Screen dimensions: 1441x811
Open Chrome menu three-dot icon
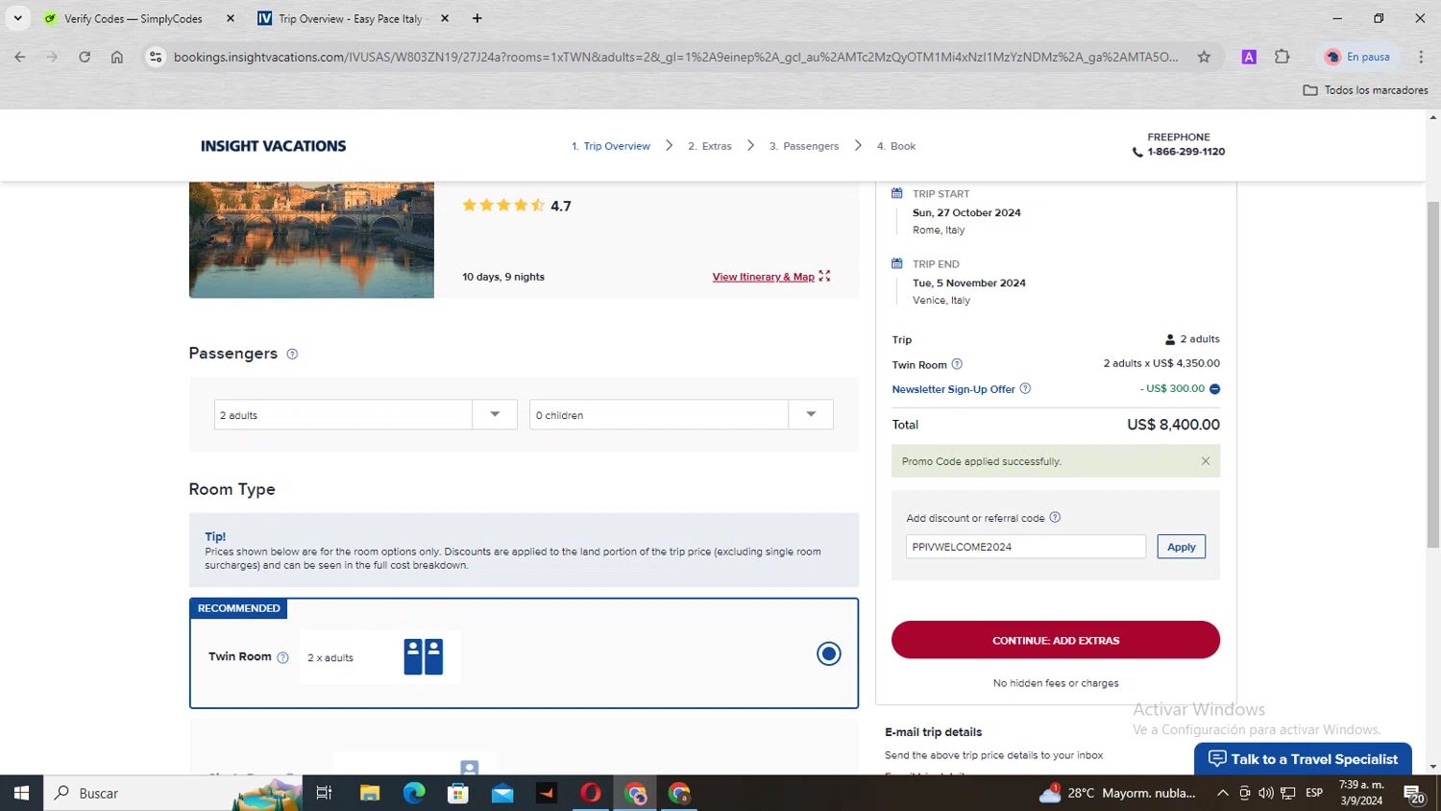point(1421,57)
